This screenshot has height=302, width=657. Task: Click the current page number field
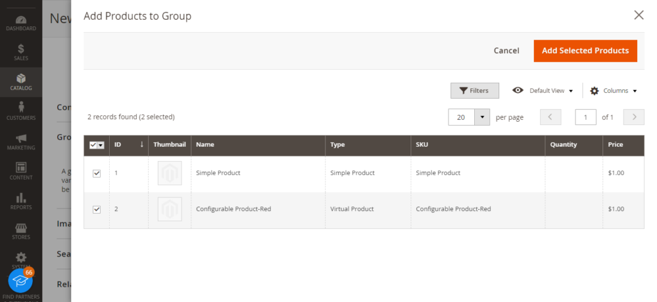click(586, 117)
